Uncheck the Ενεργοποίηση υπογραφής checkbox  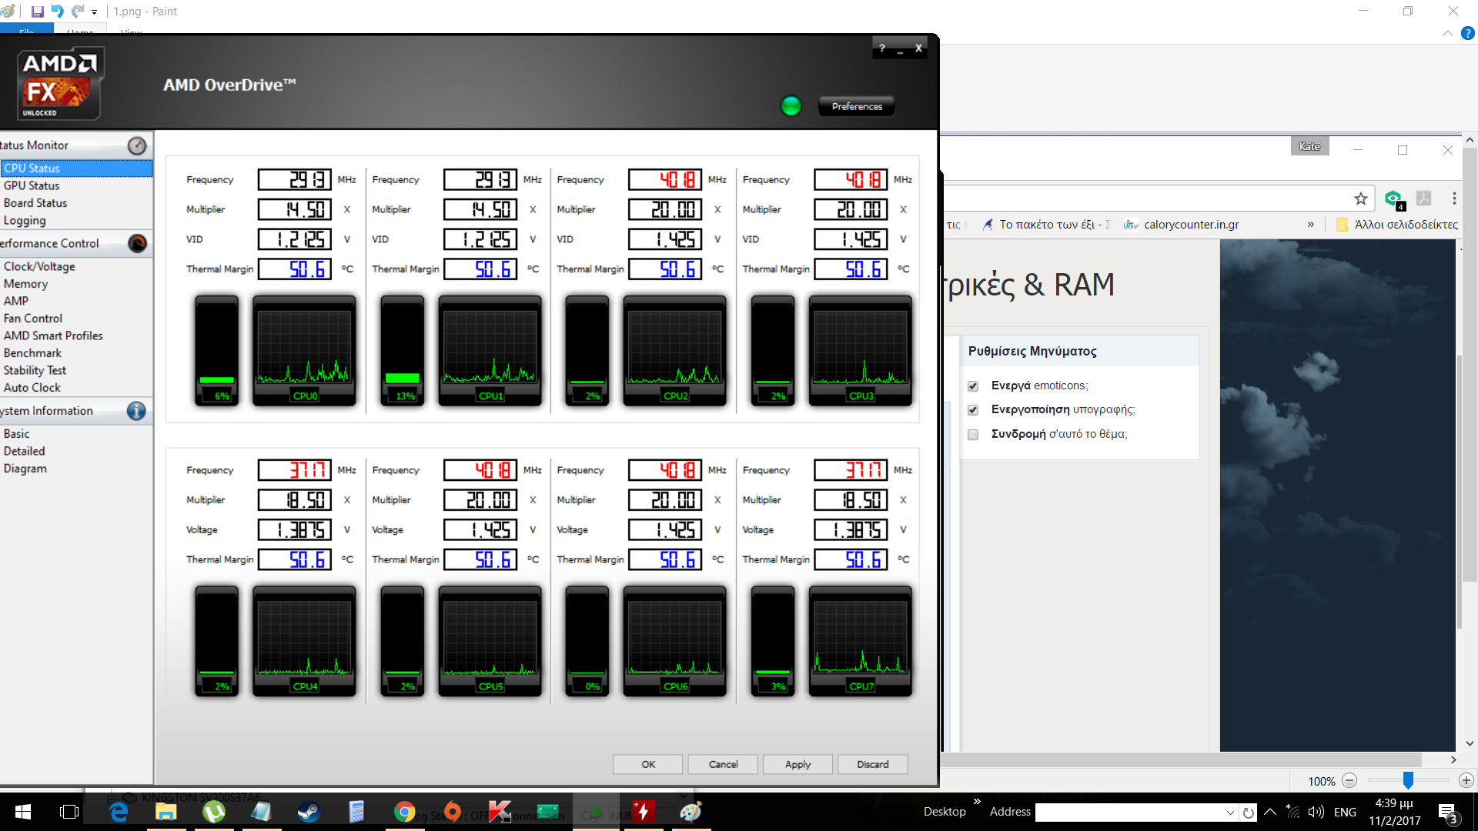click(x=973, y=410)
